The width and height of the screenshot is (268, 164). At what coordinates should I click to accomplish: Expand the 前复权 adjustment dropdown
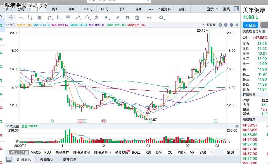tap(209, 25)
